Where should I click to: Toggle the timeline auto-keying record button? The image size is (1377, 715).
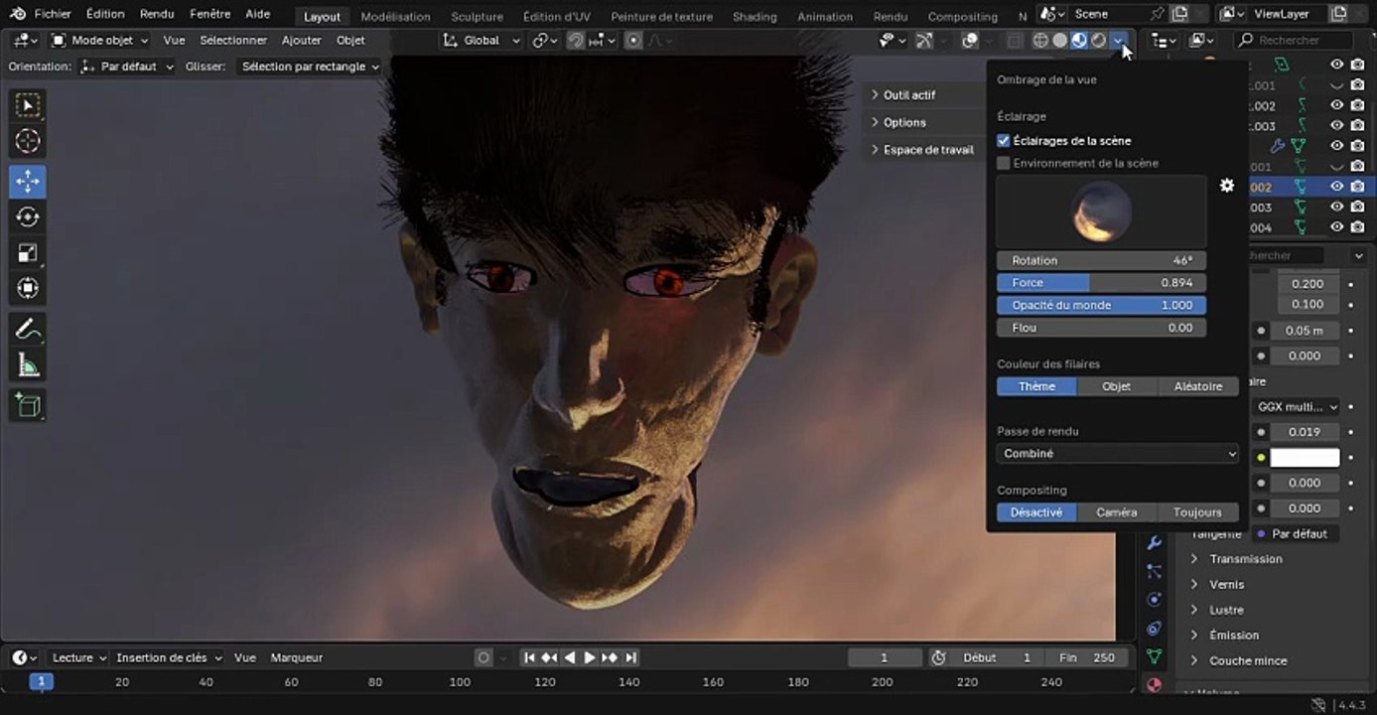point(483,657)
